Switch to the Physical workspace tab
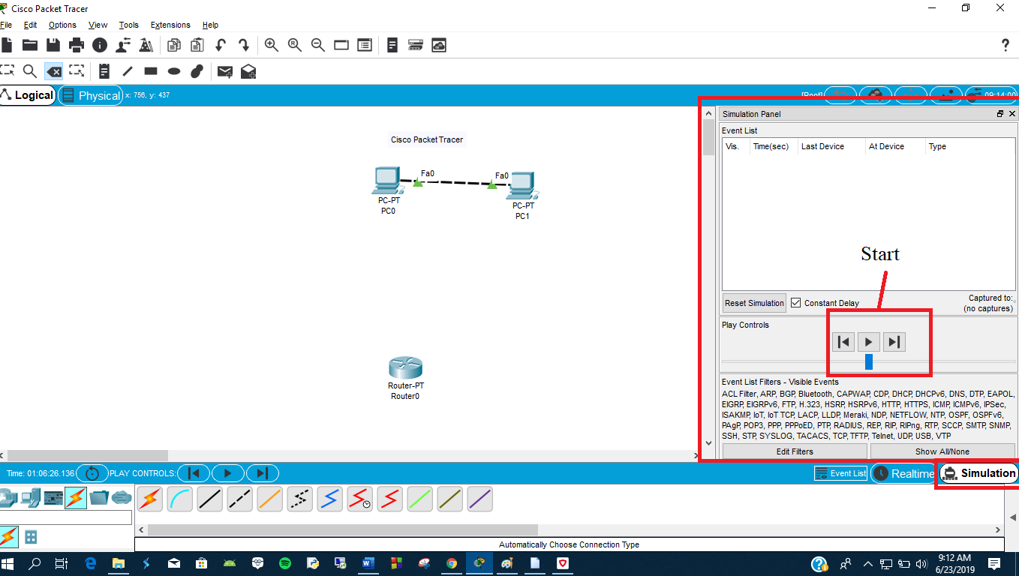Viewport: 1019px width, 576px height. 91,95
